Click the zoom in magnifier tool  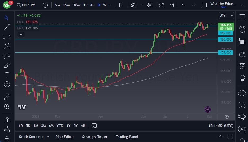7,106
